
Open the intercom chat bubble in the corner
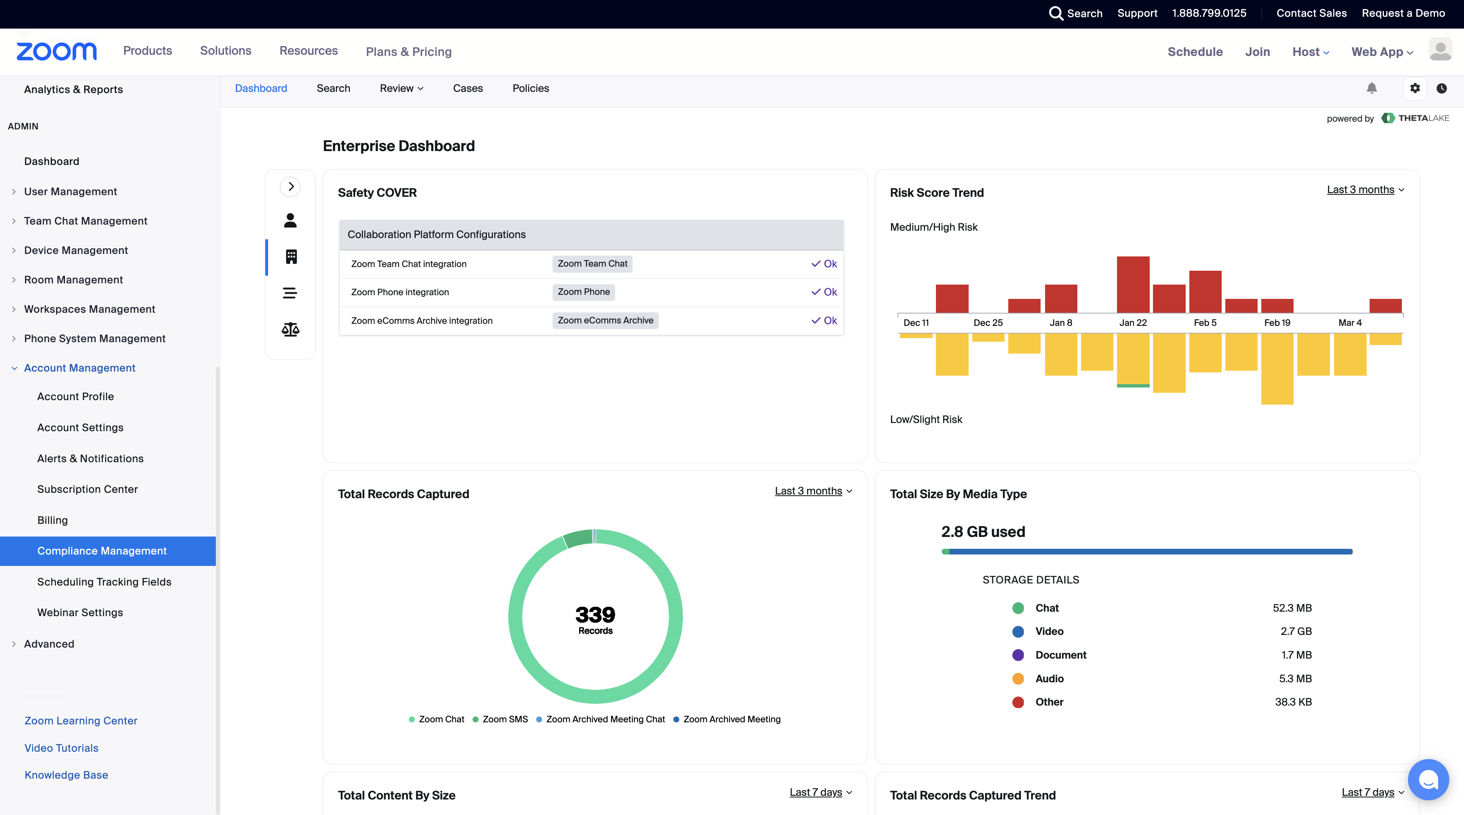(x=1428, y=779)
